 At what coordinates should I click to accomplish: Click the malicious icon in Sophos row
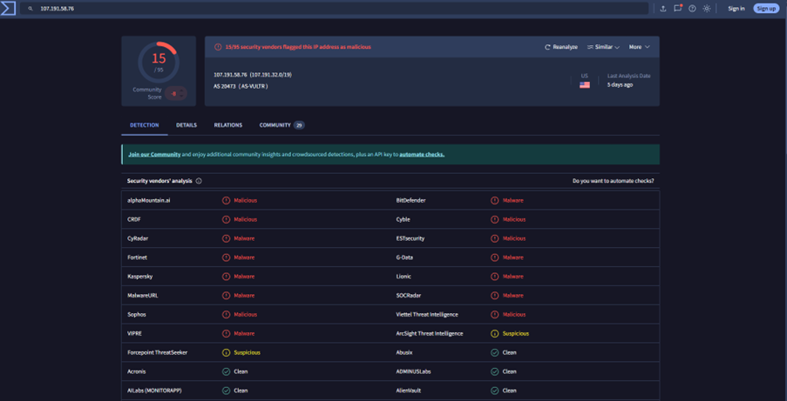click(227, 315)
